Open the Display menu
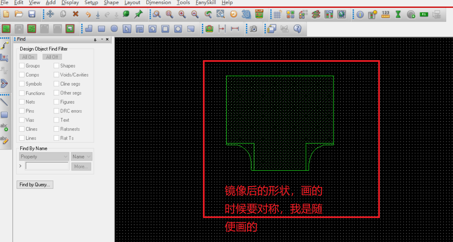Viewport: 453px width, 242px height. point(70,3)
